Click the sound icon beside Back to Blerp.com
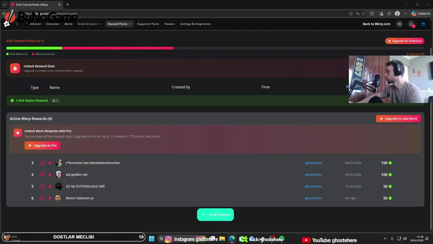 399,24
